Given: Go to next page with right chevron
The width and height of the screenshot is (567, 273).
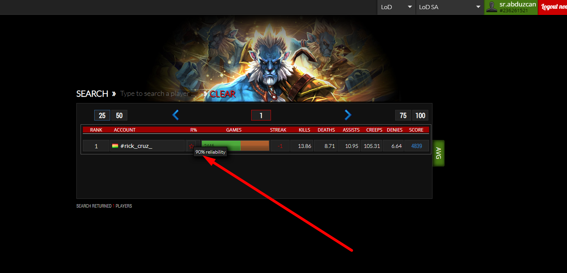Looking at the screenshot, I should click(x=348, y=115).
